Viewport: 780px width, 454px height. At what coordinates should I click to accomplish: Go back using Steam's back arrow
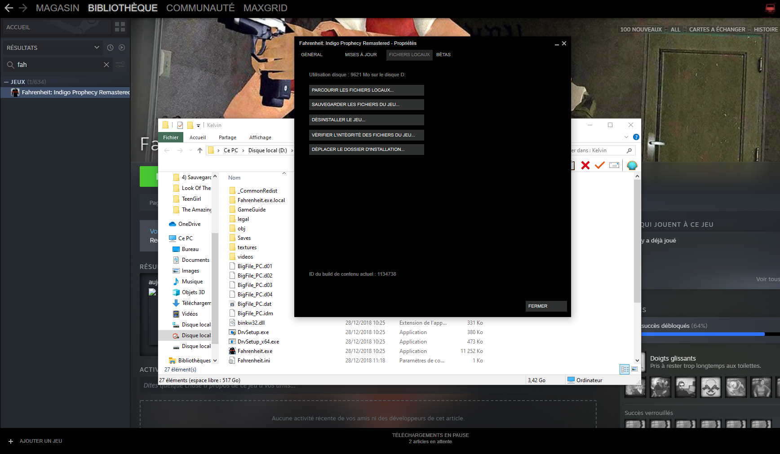coord(9,8)
